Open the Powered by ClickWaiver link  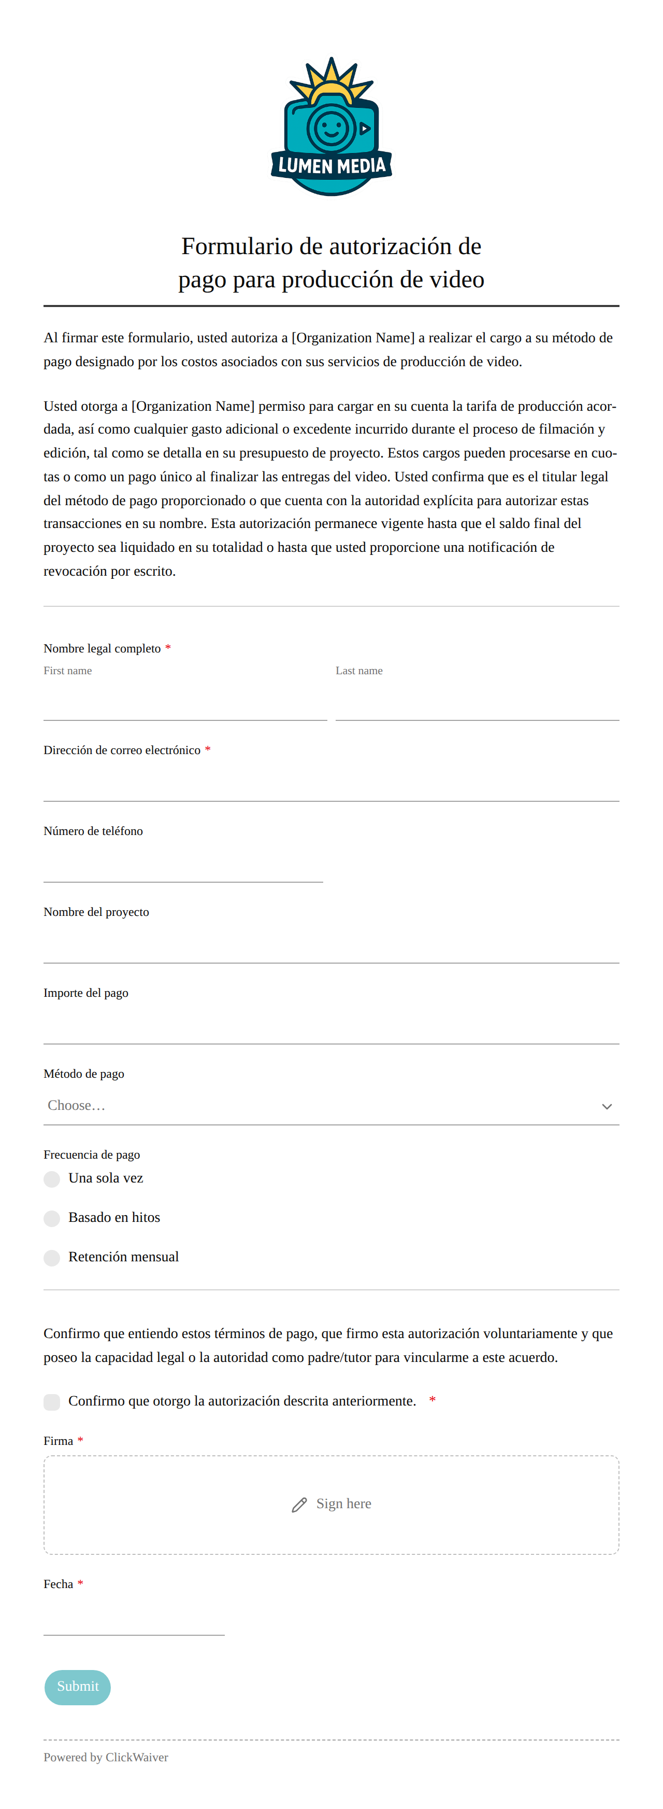click(106, 1757)
